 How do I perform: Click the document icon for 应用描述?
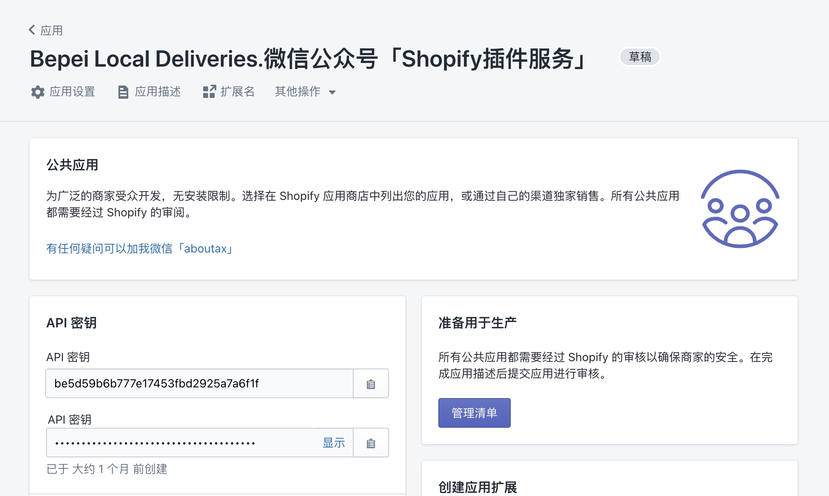(123, 92)
